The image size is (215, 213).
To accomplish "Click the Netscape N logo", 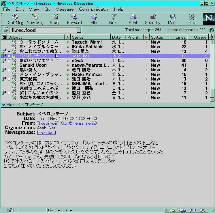I will 208,19.
